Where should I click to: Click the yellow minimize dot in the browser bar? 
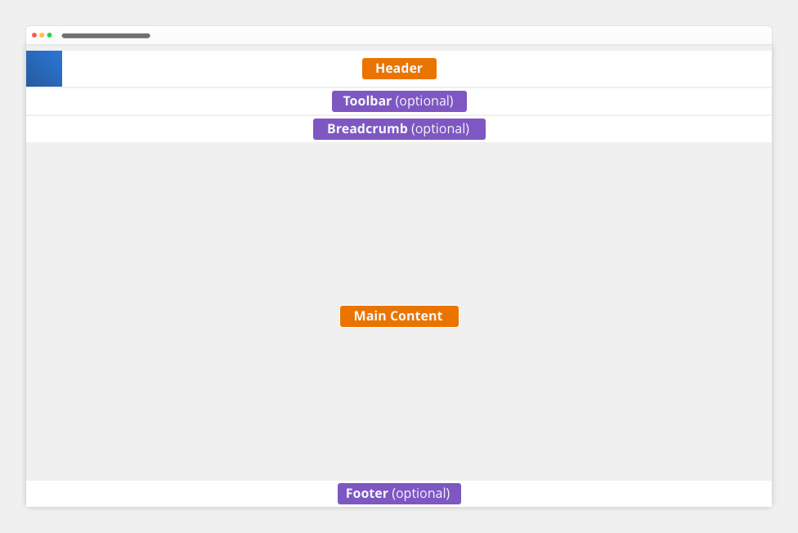point(42,35)
